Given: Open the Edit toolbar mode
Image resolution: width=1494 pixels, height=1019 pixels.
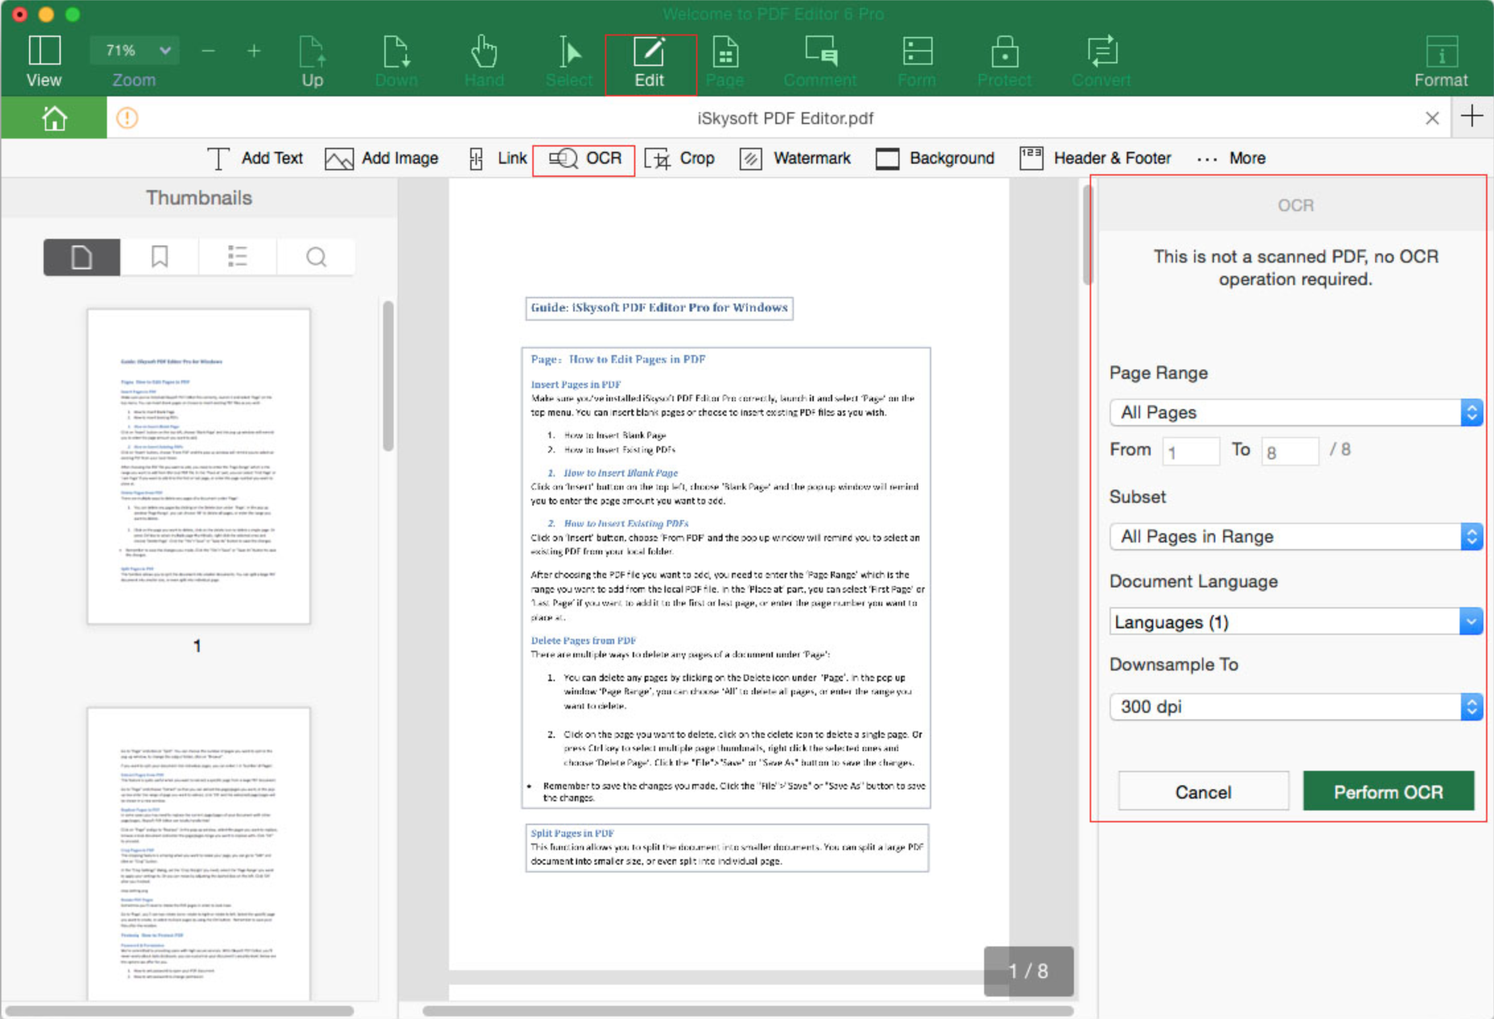Looking at the screenshot, I should [x=650, y=64].
